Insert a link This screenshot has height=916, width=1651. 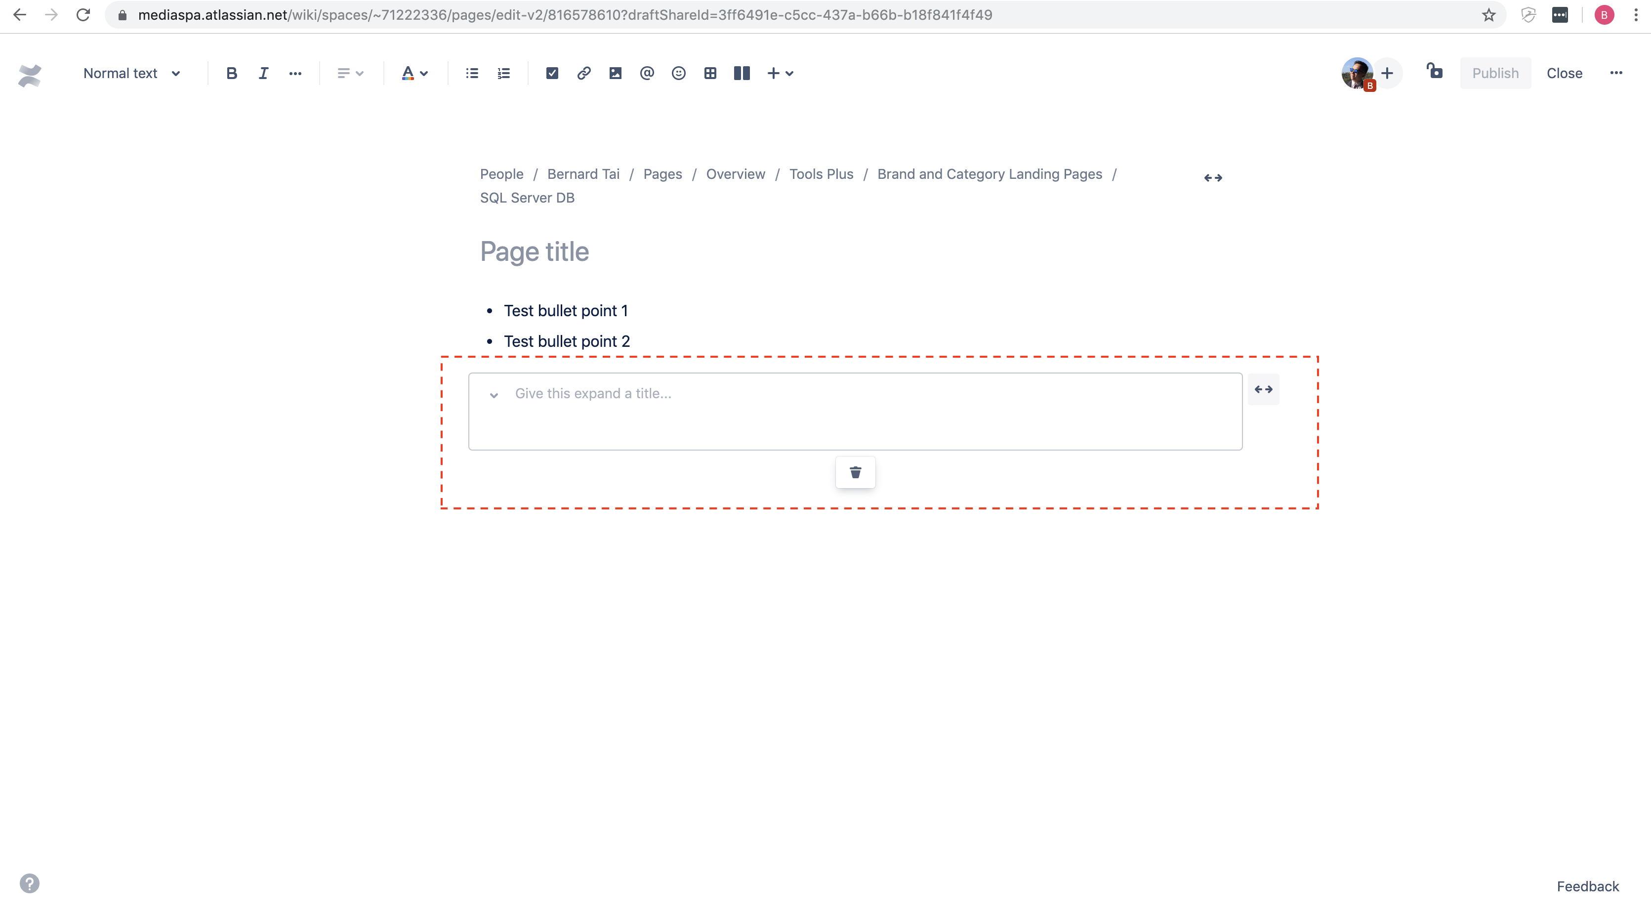(x=583, y=73)
